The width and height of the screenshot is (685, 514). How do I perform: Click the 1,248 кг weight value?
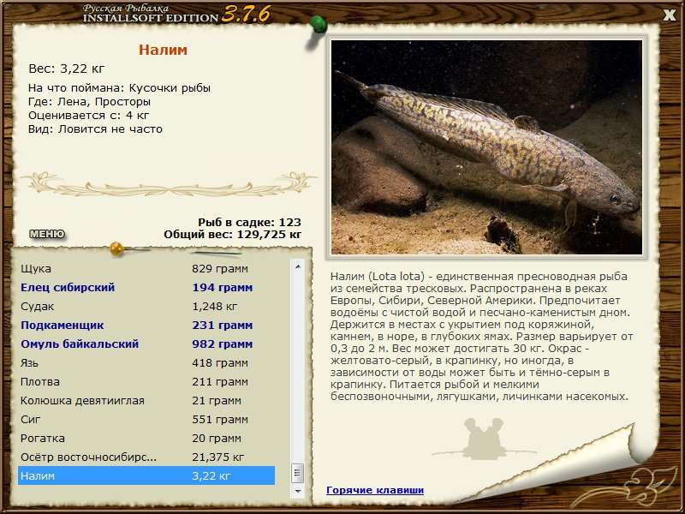215,306
